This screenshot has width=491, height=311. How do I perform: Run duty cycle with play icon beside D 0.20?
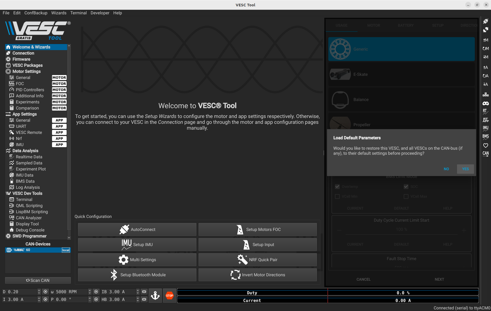tap(45, 292)
